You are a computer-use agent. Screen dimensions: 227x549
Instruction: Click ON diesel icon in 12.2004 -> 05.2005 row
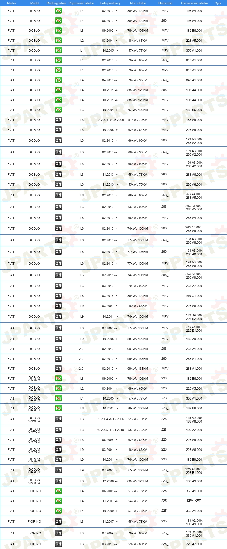pos(58,120)
